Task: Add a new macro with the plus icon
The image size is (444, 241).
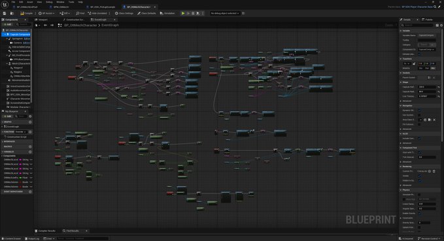Action: 30,146
